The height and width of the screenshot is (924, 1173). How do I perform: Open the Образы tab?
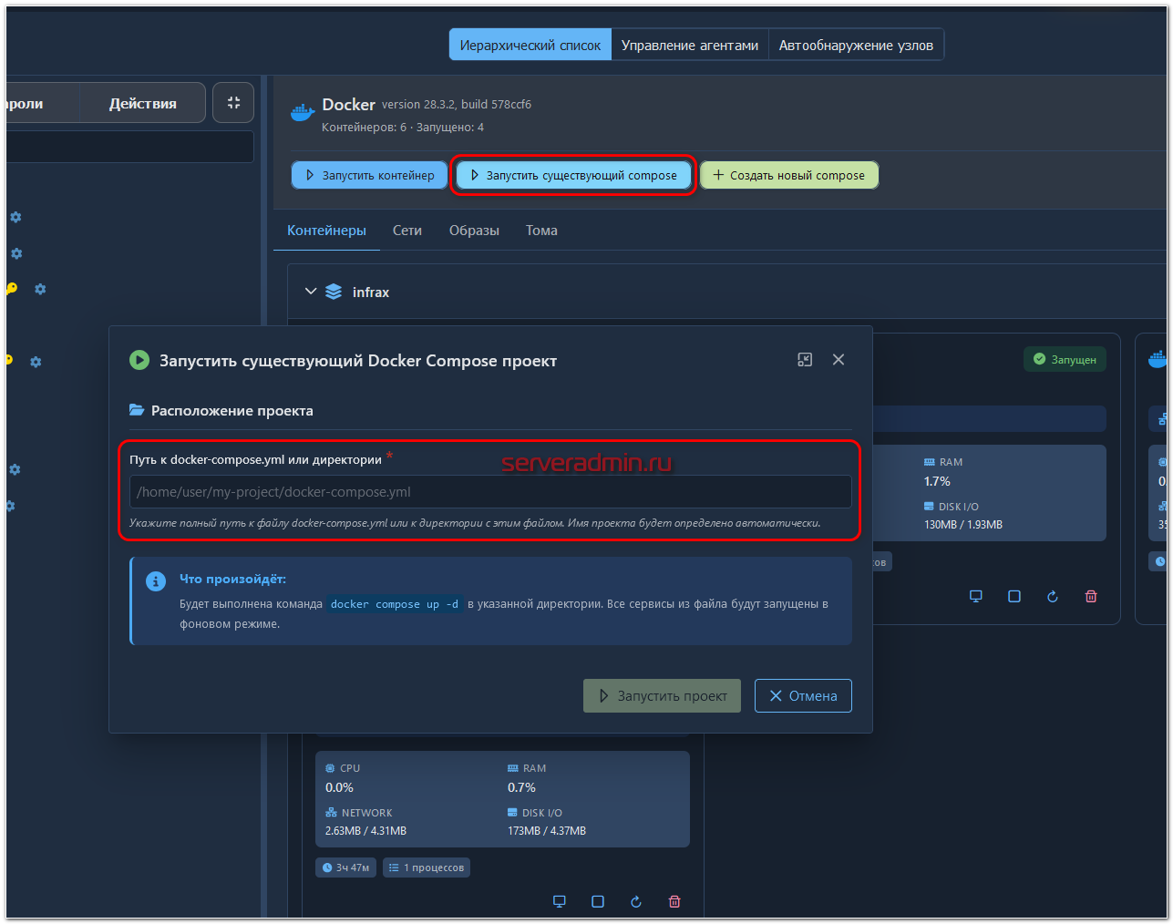pos(474,231)
